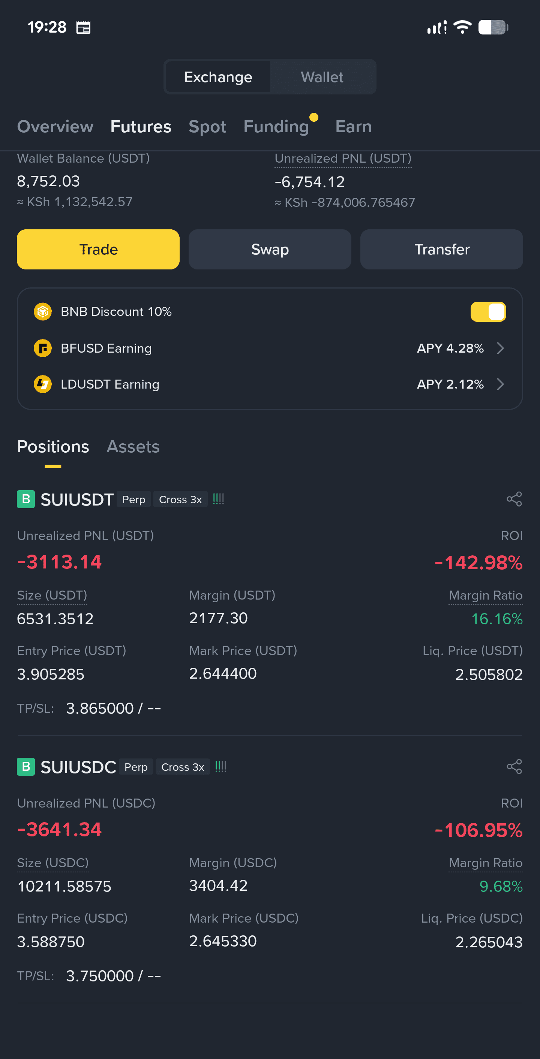The height and width of the screenshot is (1059, 540).
Task: Tap SUIUSDT ADL indicator bars
Action: [218, 499]
